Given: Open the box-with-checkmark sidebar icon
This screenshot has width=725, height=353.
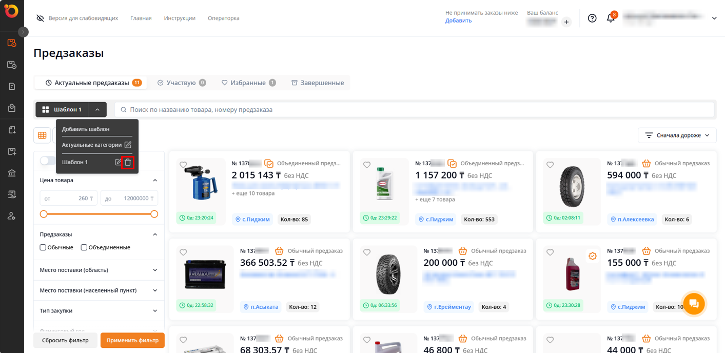Looking at the screenshot, I should point(12,65).
